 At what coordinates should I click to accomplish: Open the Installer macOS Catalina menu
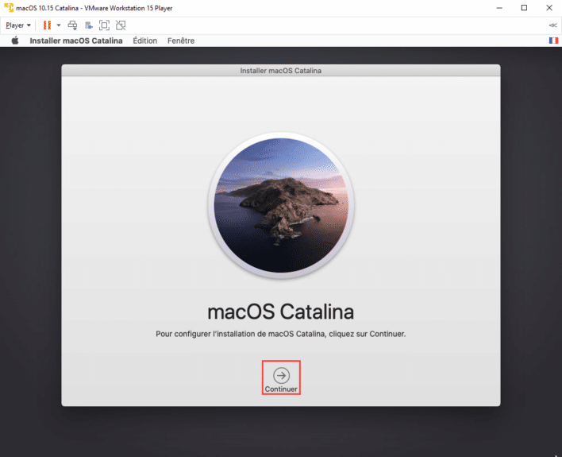(x=76, y=41)
